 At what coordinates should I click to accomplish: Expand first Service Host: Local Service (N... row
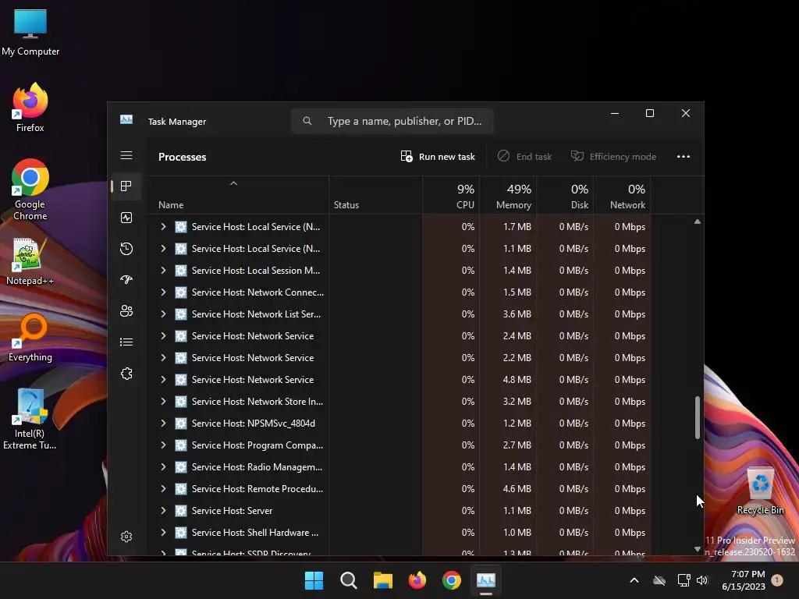click(163, 227)
